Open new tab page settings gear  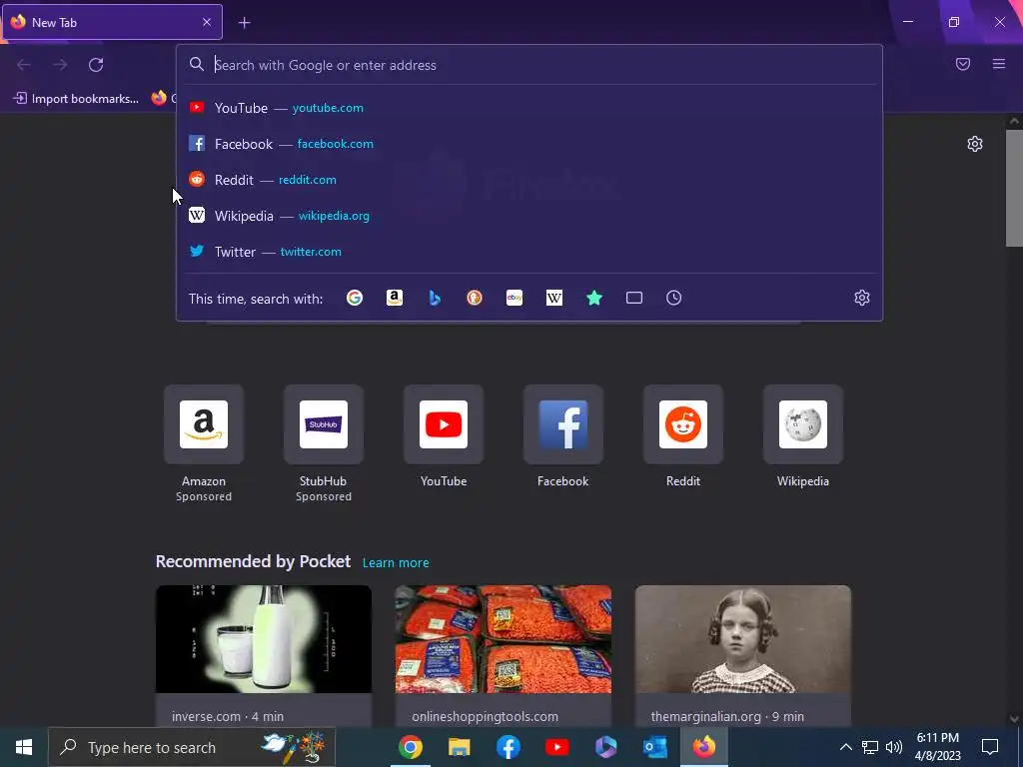tap(975, 144)
